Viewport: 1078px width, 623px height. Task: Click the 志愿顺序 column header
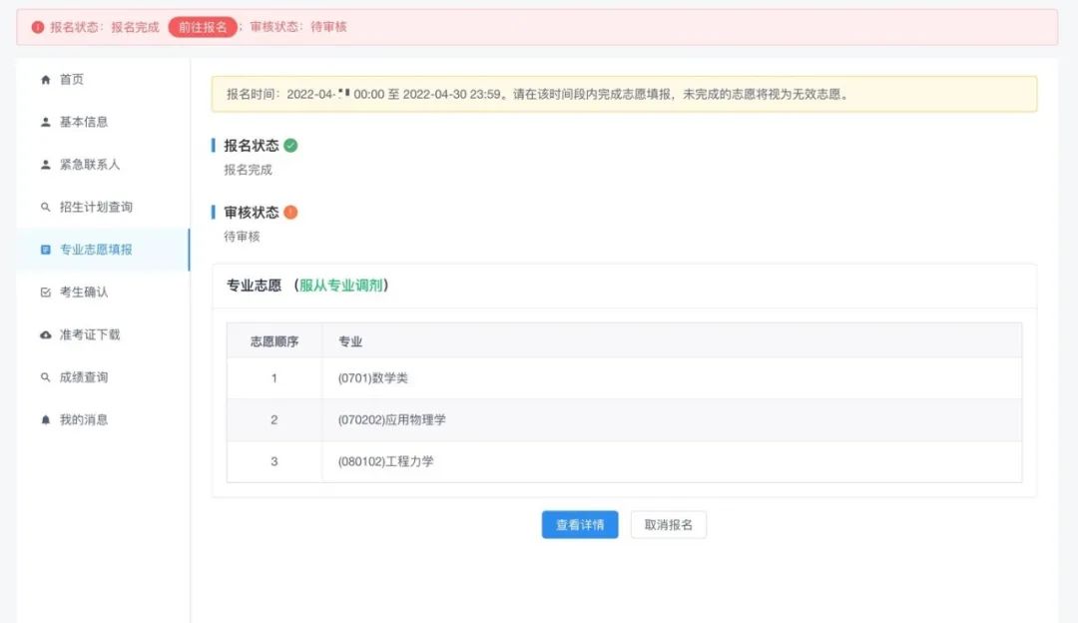(x=273, y=339)
